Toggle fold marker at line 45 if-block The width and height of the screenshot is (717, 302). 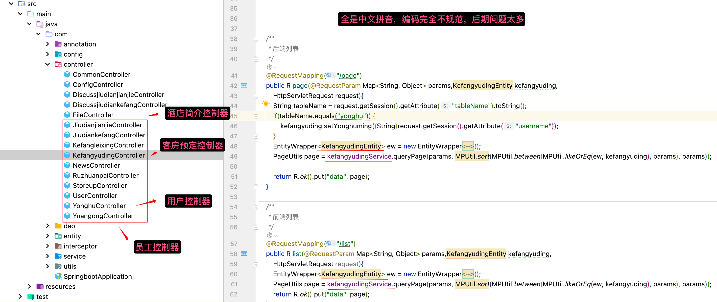(256, 116)
